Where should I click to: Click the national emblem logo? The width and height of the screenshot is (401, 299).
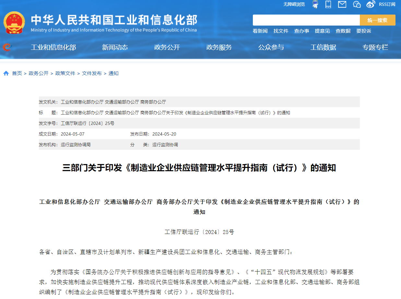14,23
